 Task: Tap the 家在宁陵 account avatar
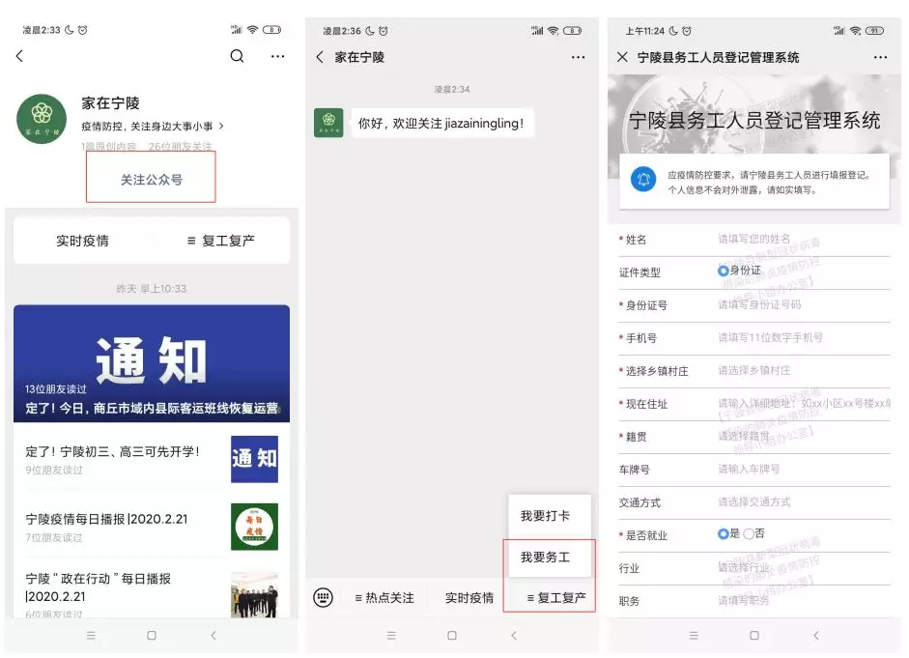pyautogui.click(x=41, y=120)
